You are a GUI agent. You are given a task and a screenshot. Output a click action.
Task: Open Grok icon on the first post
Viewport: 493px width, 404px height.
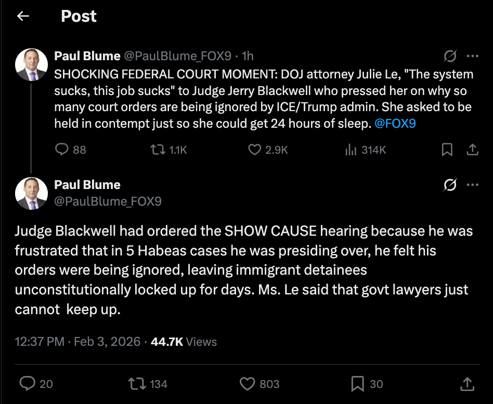450,56
